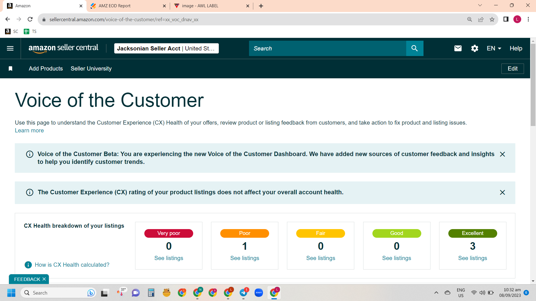Click the browser address bar URL
This screenshot has height=301, width=536.
coord(124,20)
